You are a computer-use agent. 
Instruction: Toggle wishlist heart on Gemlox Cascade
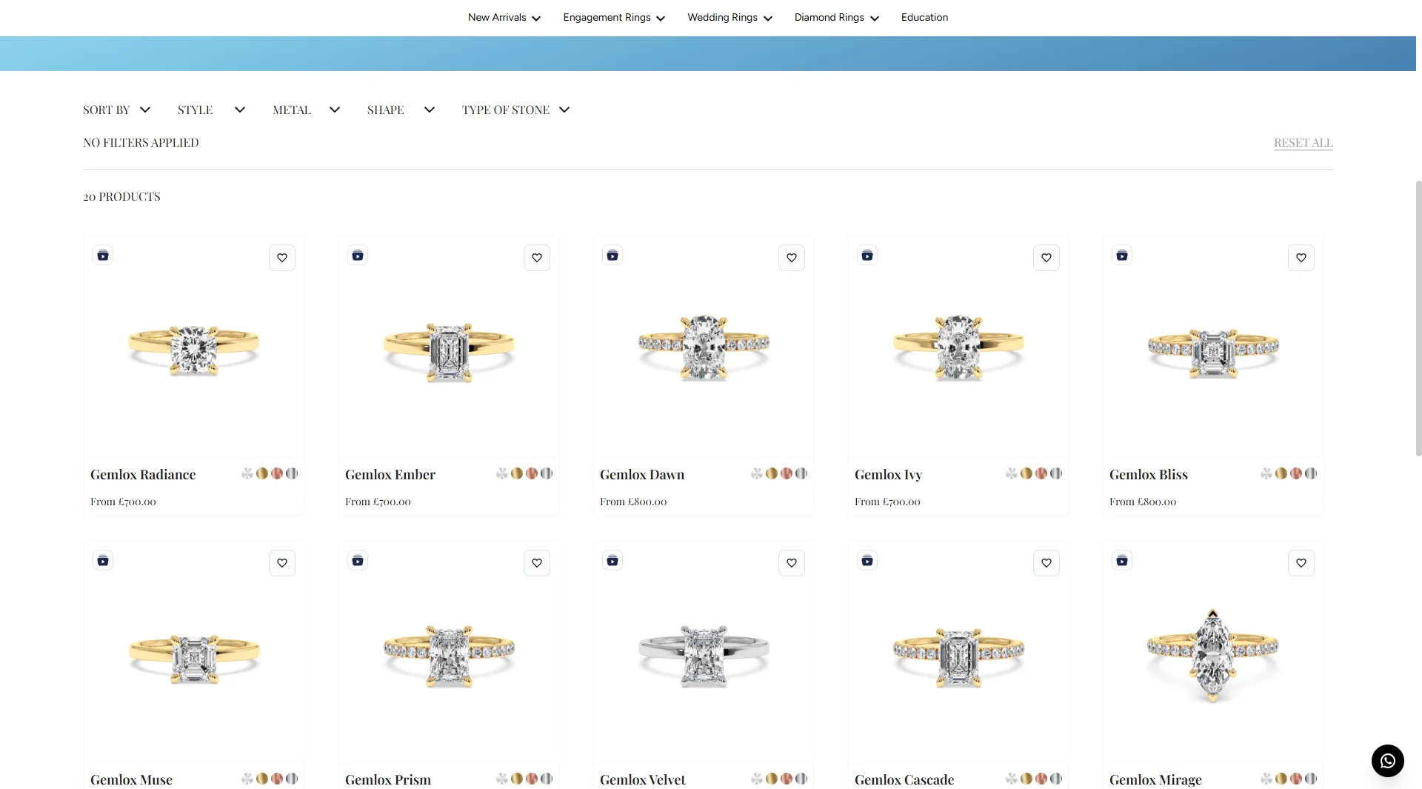pos(1047,563)
